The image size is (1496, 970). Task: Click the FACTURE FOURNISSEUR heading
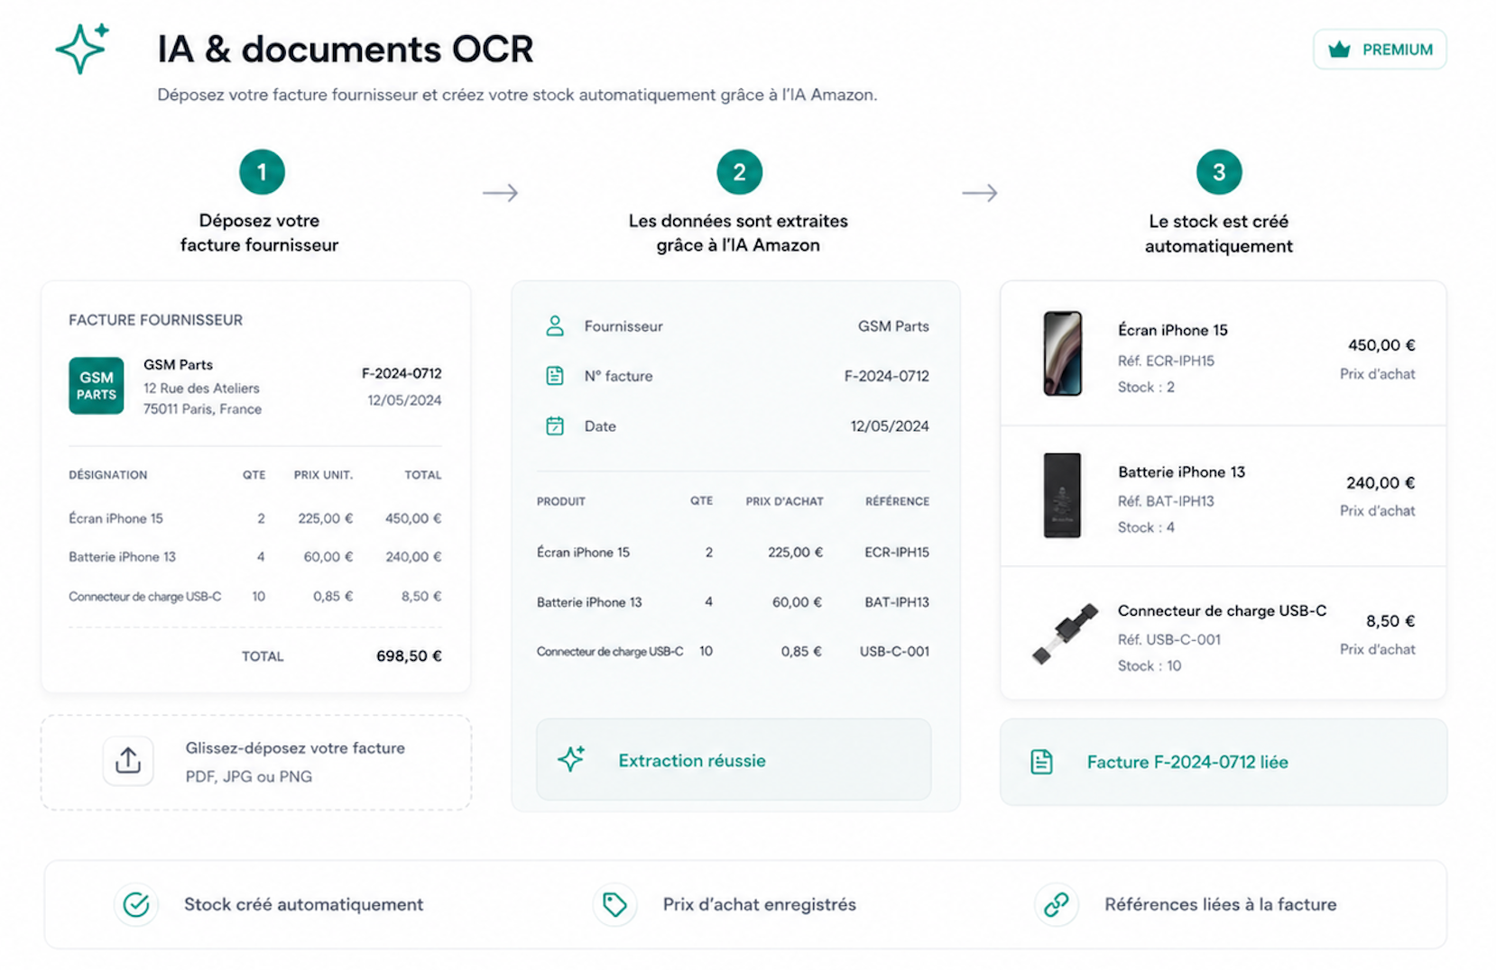pyautogui.click(x=155, y=320)
